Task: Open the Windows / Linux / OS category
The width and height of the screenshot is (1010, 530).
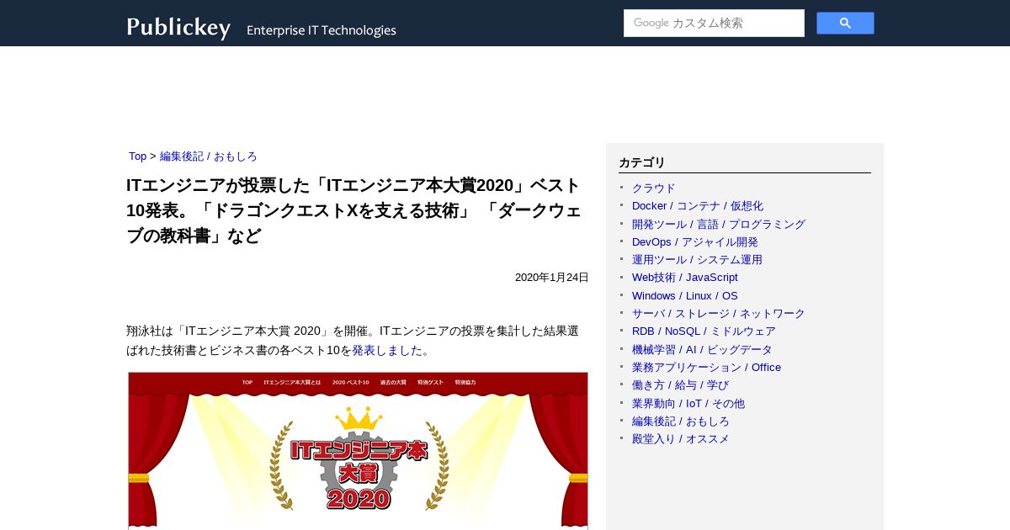Action: tap(684, 296)
